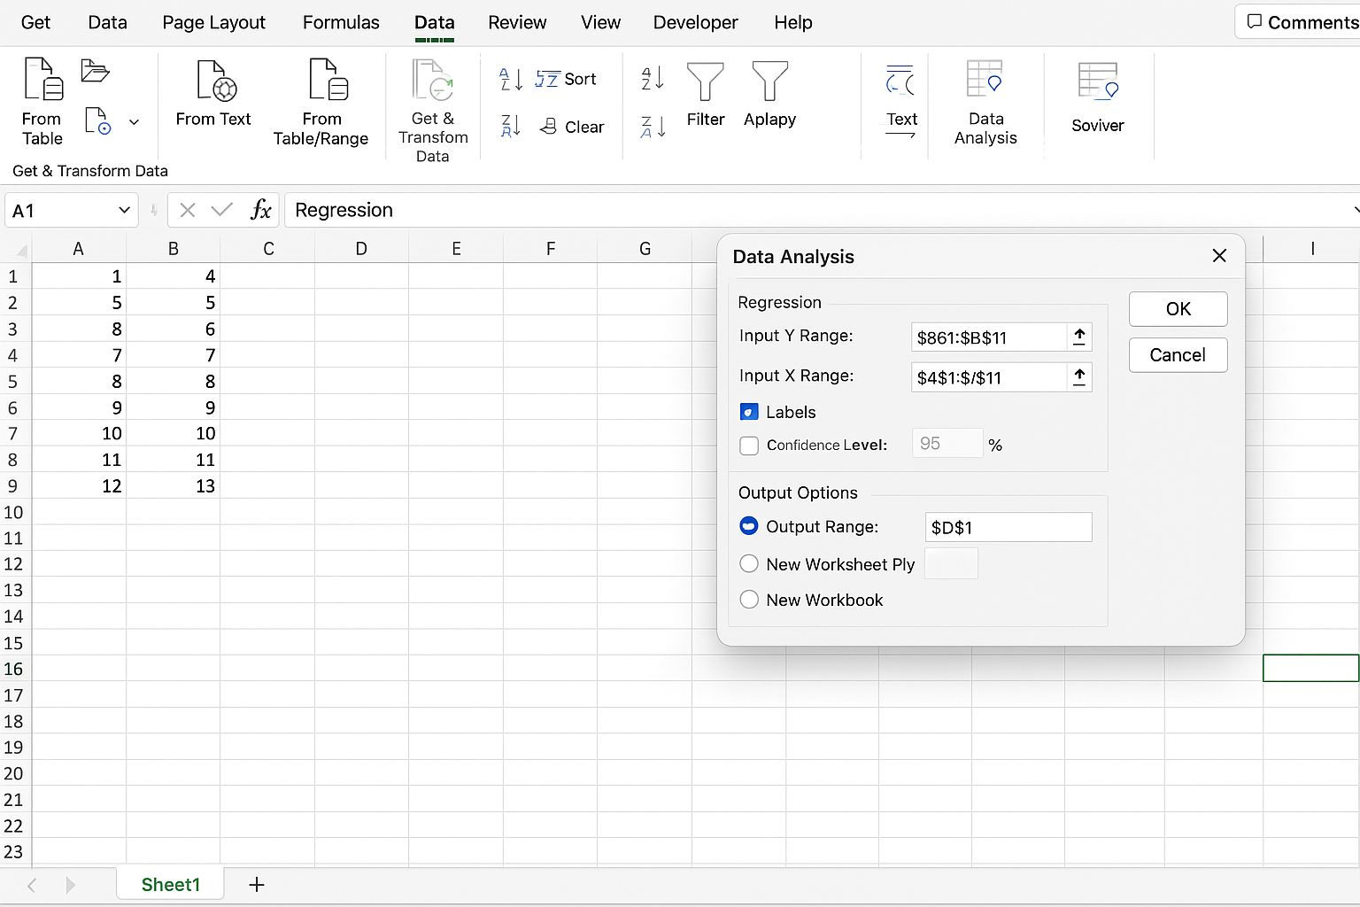The width and height of the screenshot is (1360, 907).
Task: Click the Z-A sort icon below left of Filter
Action: pos(653,127)
